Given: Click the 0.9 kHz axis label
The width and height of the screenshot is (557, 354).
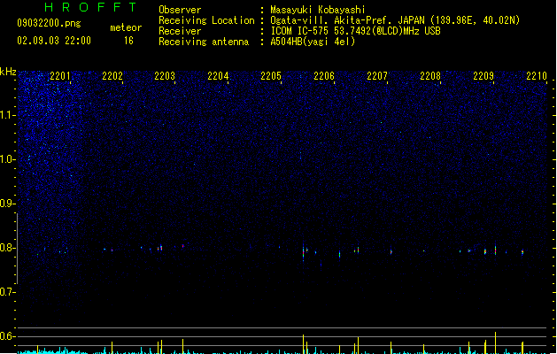Looking at the screenshot, I should (8, 204).
